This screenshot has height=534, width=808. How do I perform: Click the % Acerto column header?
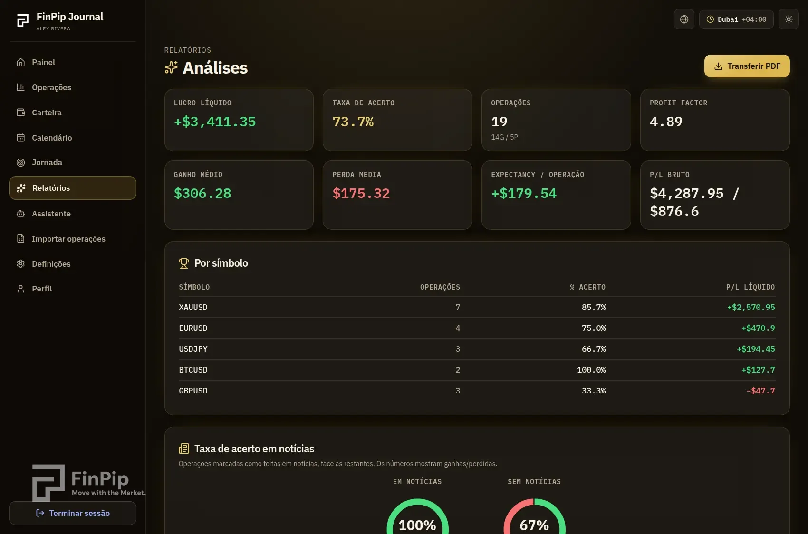[x=588, y=287]
